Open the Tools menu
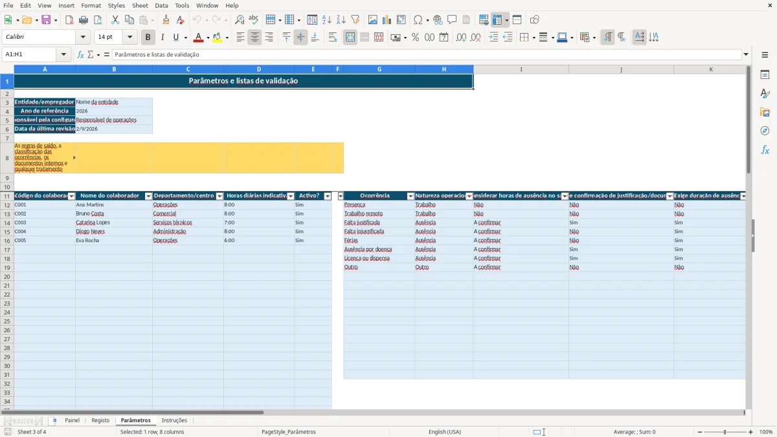The height and width of the screenshot is (437, 777). 182,5
